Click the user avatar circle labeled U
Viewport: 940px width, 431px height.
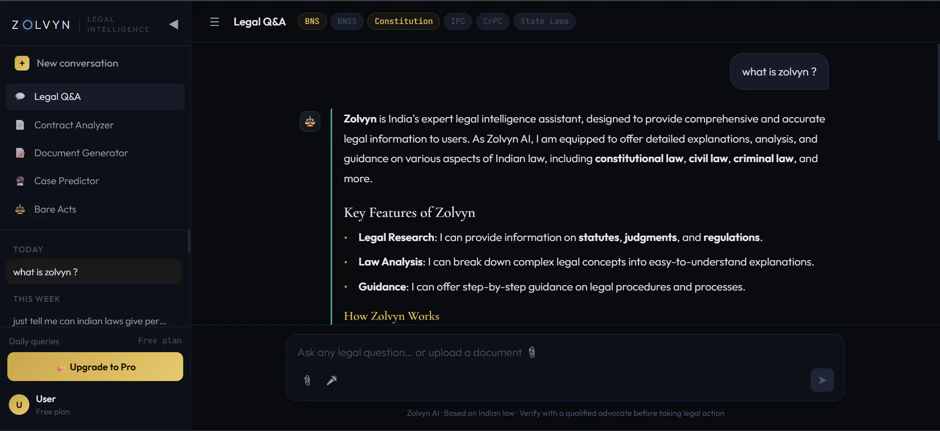19,405
